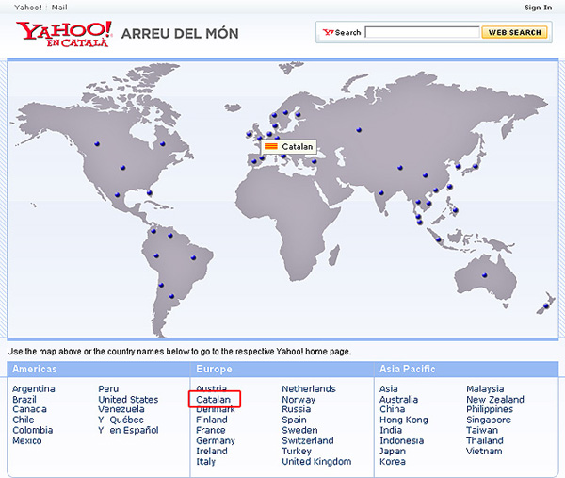Click the map dot on Russia
The height and width of the screenshot is (478, 565).
(359, 130)
